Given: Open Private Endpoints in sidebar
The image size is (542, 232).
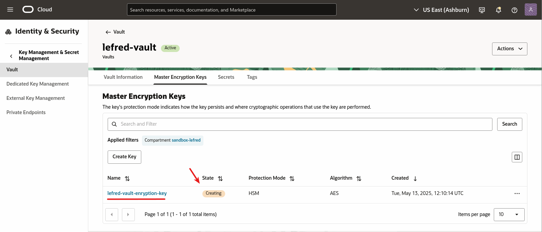Looking at the screenshot, I should point(44,112).
